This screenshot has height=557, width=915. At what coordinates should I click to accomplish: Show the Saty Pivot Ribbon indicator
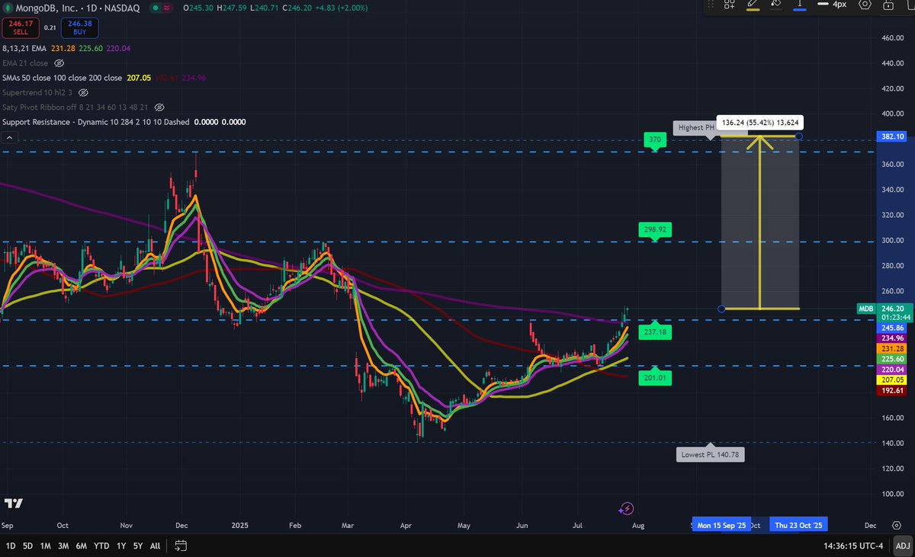[x=160, y=107]
